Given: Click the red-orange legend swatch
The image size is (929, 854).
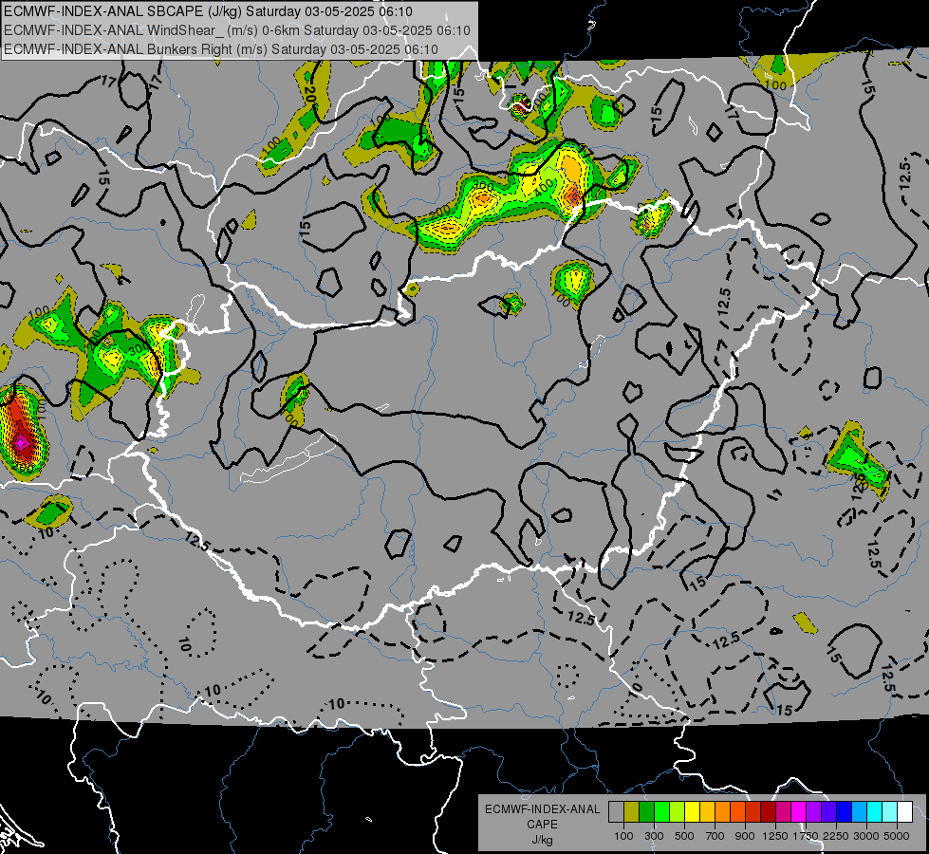Looking at the screenshot, I should coord(737,811).
